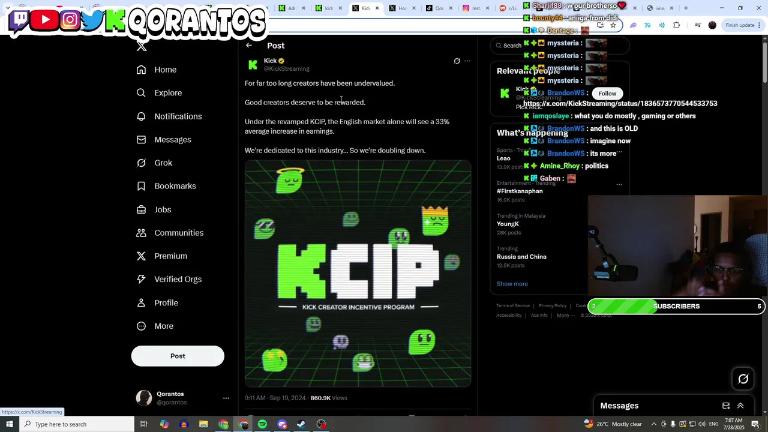Image resolution: width=768 pixels, height=432 pixels.
Task: Click the Explore magnifier icon
Action: click(x=141, y=93)
